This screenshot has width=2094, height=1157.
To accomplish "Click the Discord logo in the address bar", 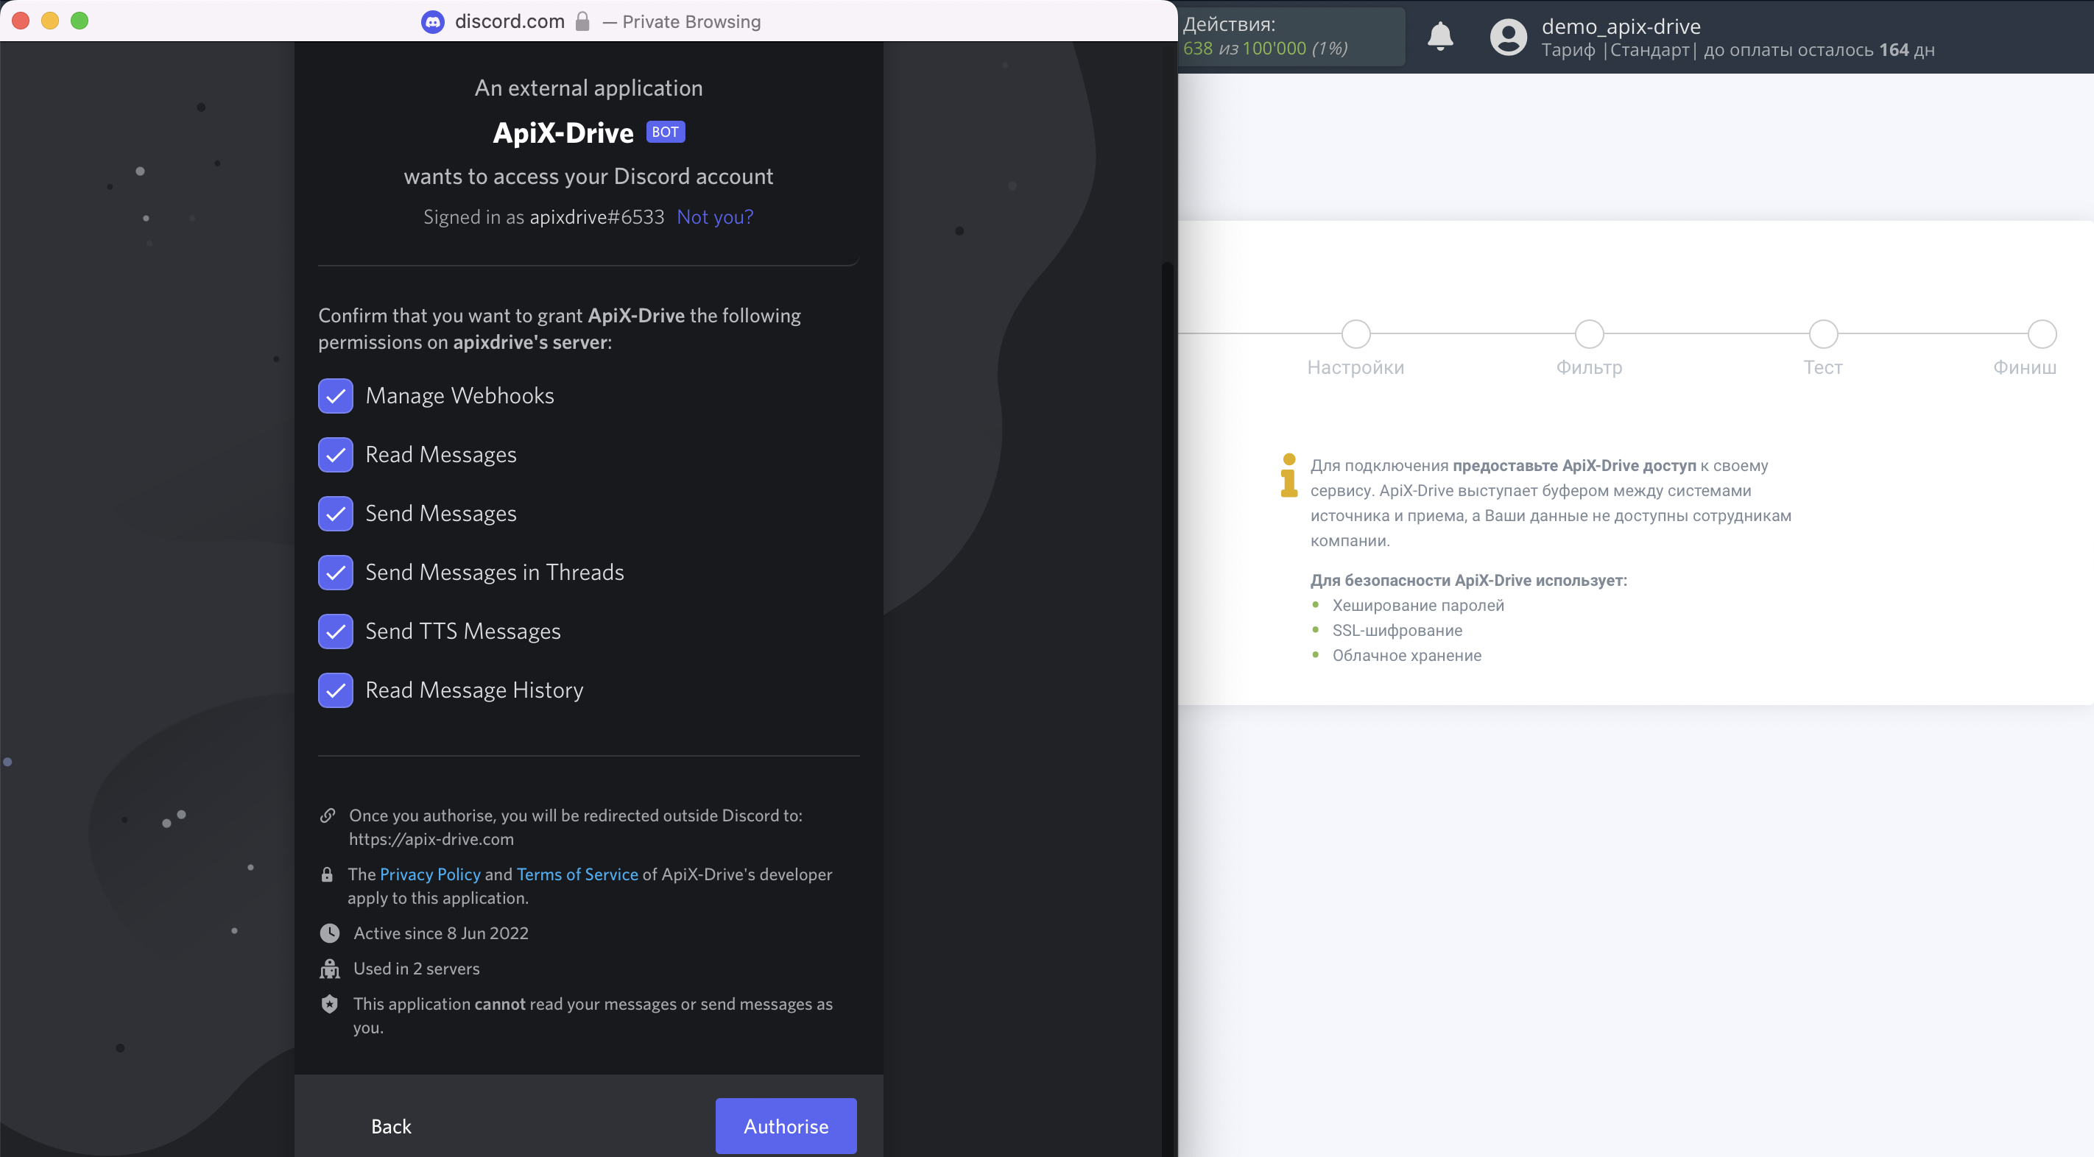I will 432,22.
